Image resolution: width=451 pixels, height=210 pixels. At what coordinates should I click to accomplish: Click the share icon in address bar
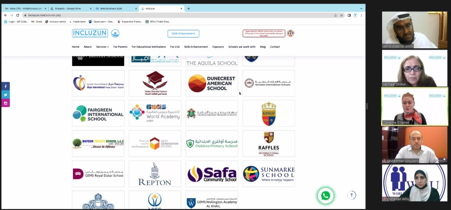pos(336,15)
